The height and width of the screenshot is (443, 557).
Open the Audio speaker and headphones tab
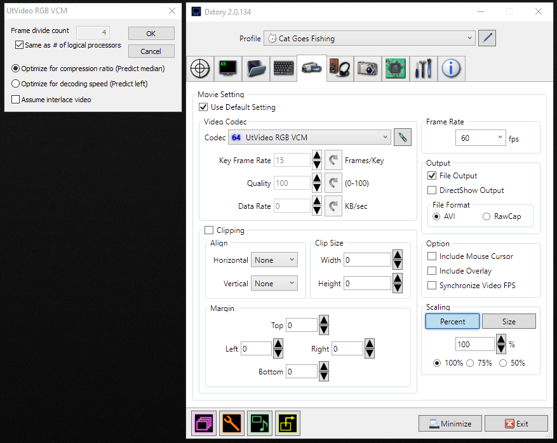340,69
